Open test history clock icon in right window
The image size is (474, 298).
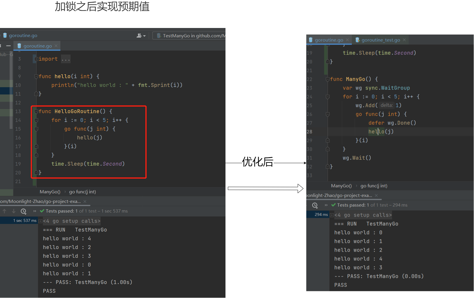[315, 205]
